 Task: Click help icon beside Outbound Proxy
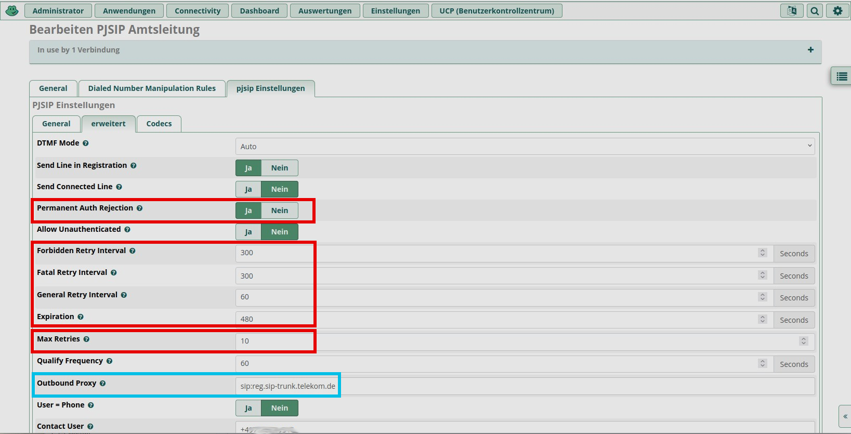click(x=102, y=384)
